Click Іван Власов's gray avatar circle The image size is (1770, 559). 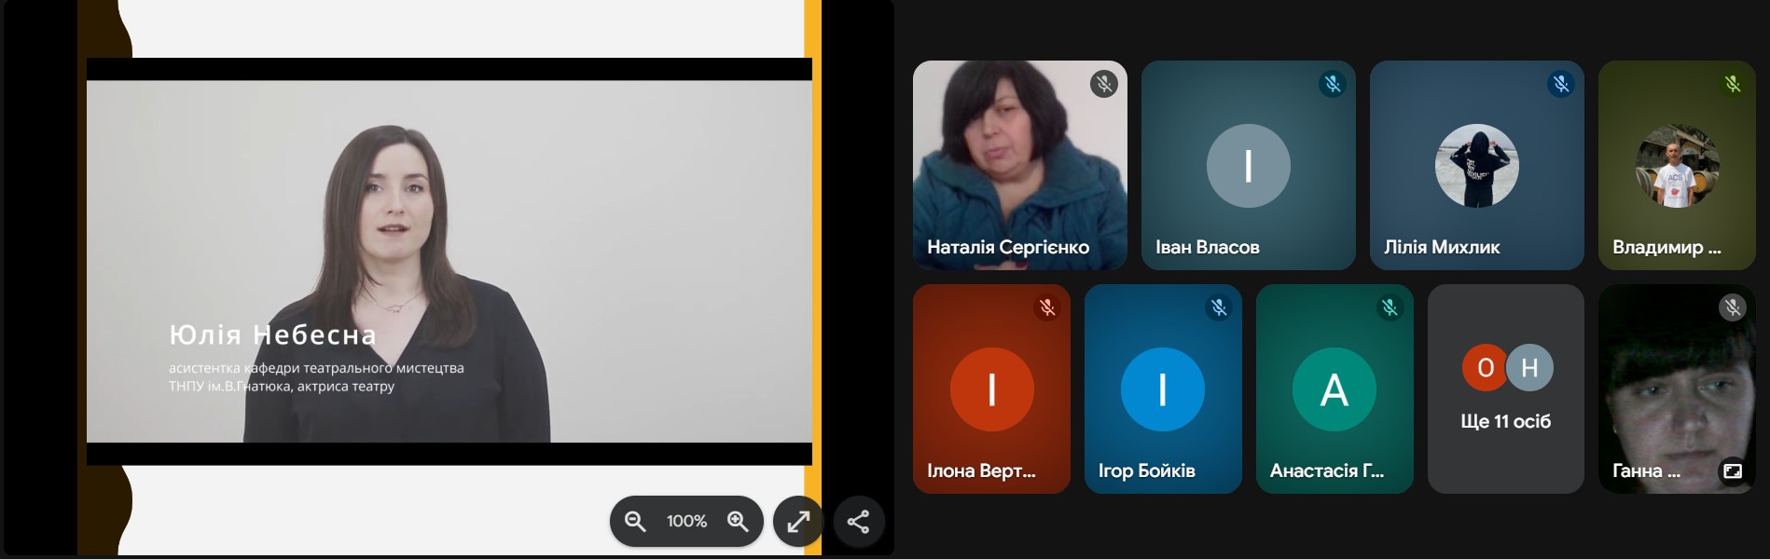(1248, 166)
